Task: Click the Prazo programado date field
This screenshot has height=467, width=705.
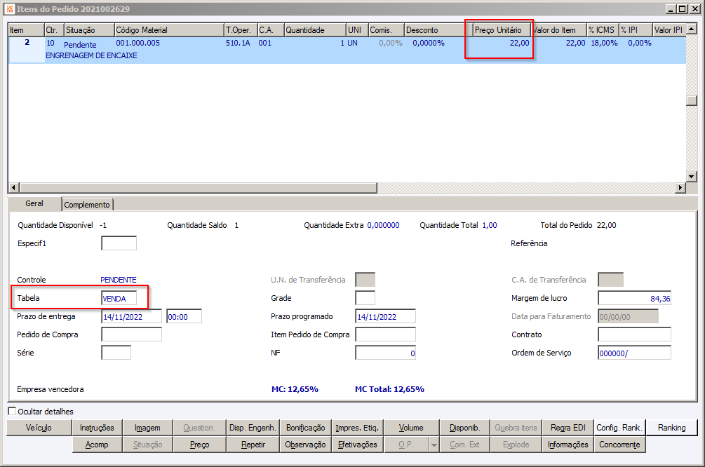Action: pos(385,316)
